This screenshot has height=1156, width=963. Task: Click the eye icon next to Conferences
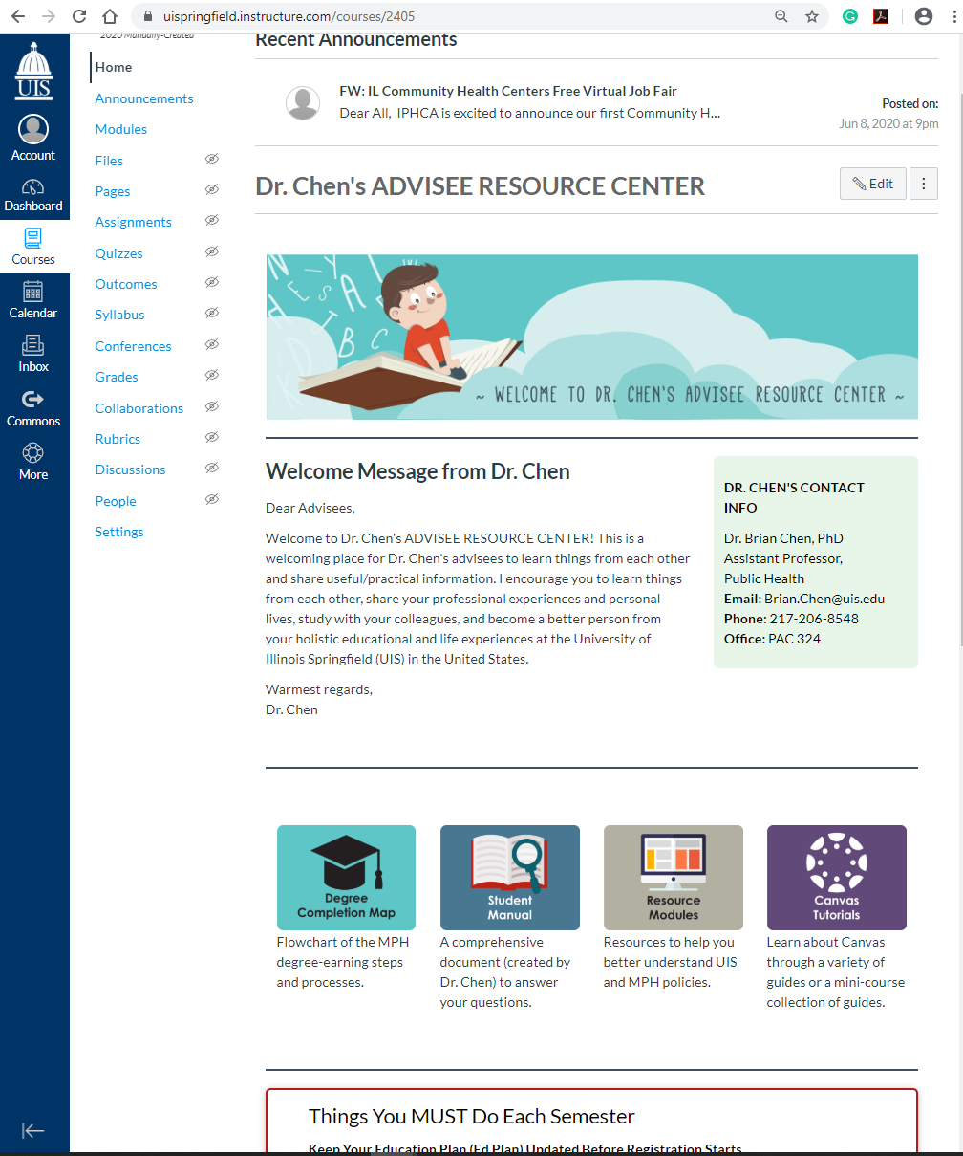point(212,345)
